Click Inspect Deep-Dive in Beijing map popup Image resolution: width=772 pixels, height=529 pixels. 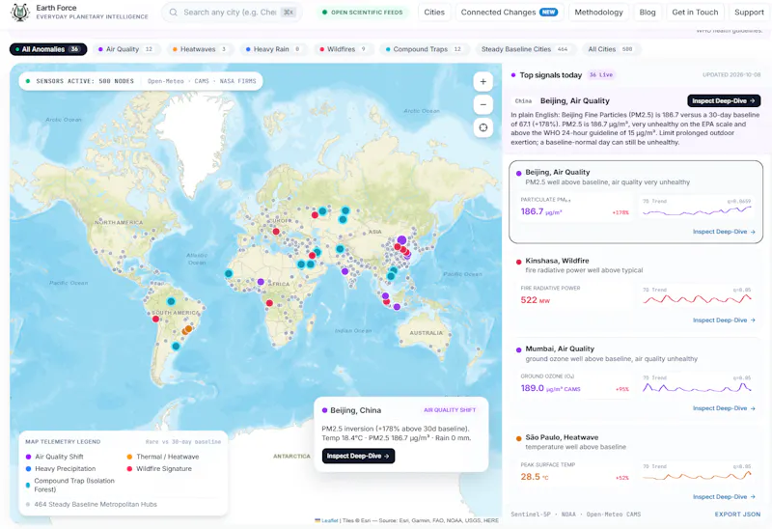(x=358, y=456)
